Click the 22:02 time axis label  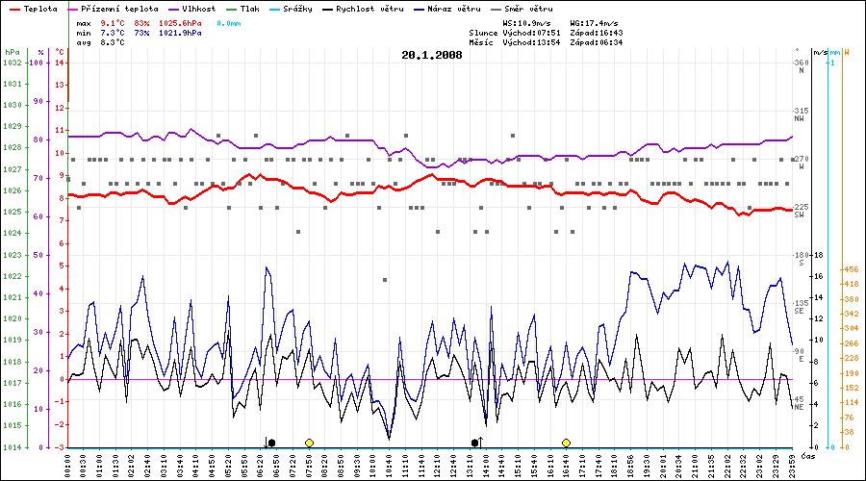pyautogui.click(x=727, y=466)
